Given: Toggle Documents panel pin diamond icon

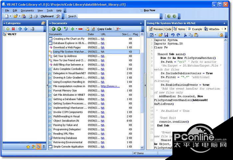Looking at the screenshot, I should click(141, 23).
